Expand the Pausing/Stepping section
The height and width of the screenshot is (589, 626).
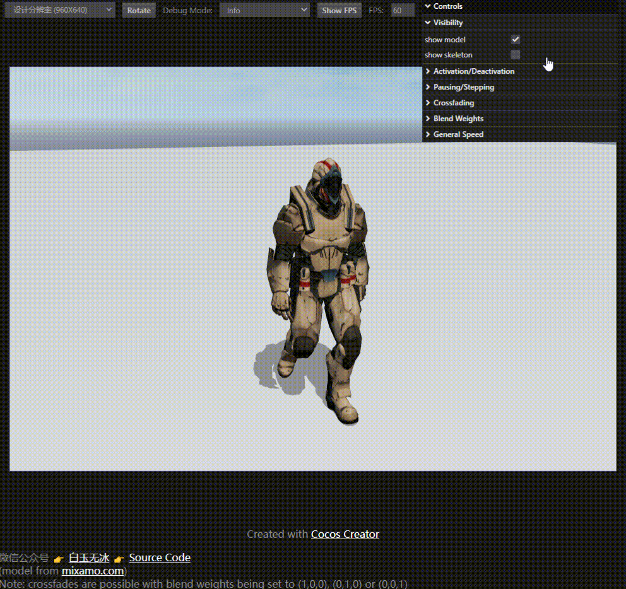pyautogui.click(x=463, y=87)
